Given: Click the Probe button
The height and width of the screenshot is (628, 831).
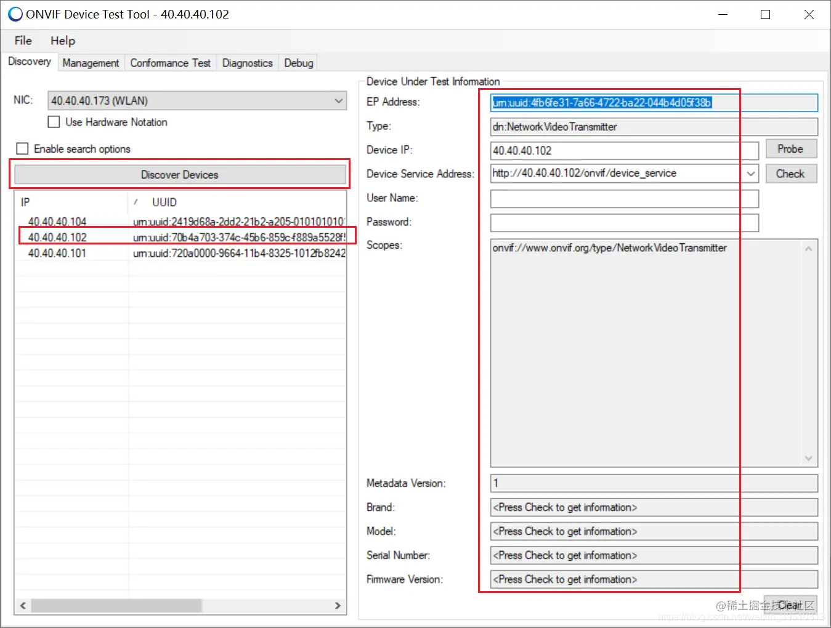Looking at the screenshot, I should [791, 149].
